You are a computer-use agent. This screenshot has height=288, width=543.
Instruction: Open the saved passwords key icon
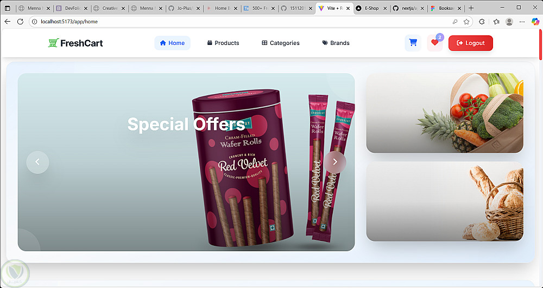pos(455,22)
